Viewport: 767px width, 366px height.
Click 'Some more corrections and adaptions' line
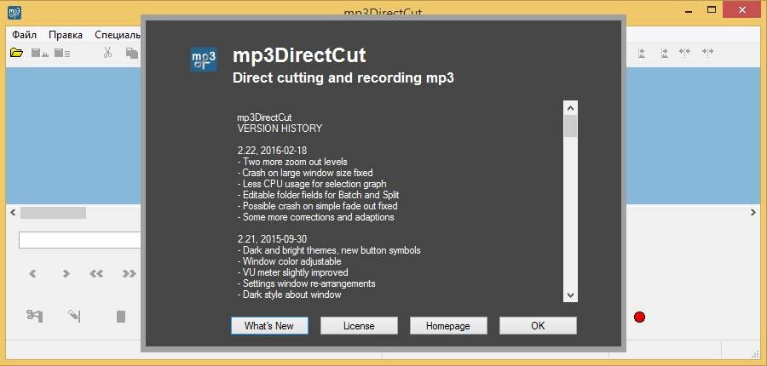316,217
